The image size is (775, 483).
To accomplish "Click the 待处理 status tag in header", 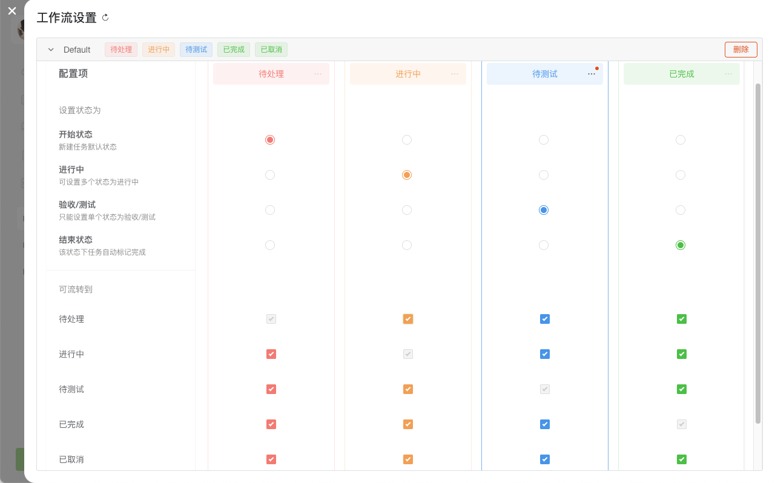I will 121,50.
